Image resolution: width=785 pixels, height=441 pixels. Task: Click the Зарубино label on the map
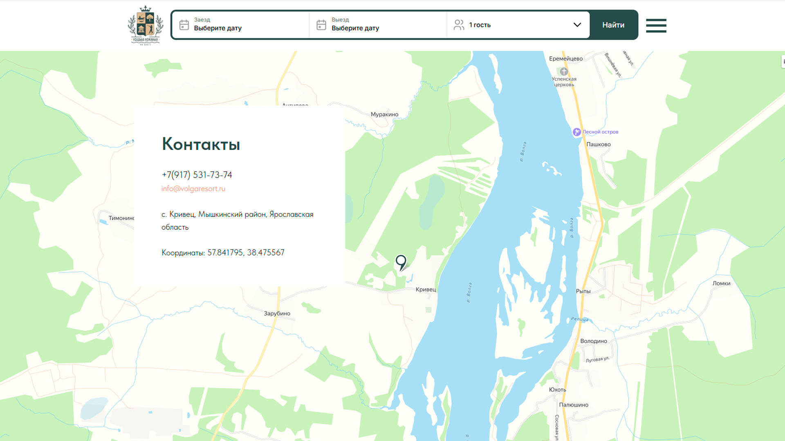click(277, 314)
